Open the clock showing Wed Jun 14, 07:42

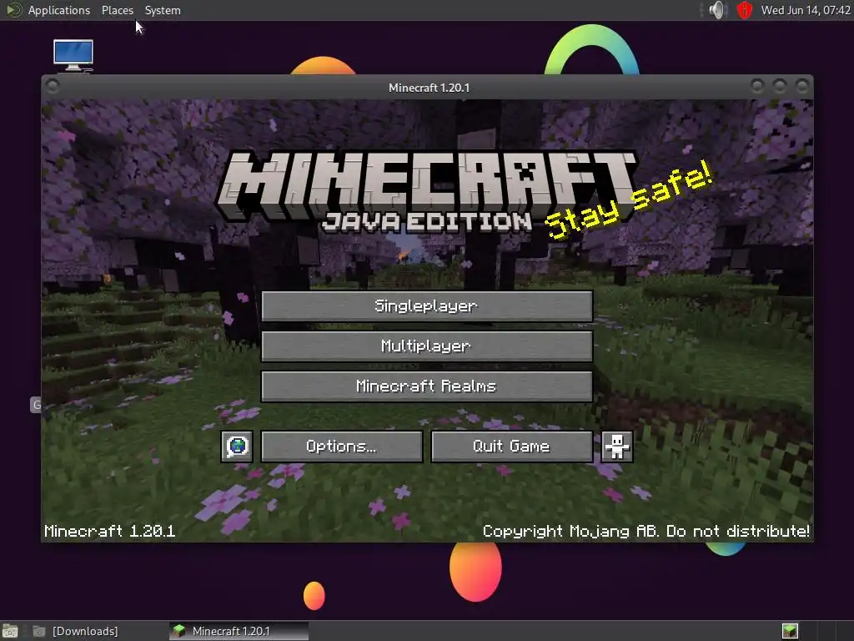[806, 10]
